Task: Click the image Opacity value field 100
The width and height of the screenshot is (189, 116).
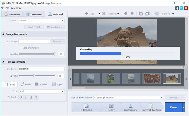Action: (61, 54)
